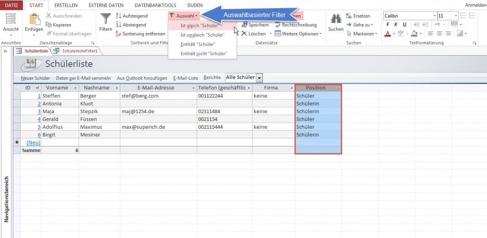Expand the Navigationsbereich pane chevron
487x238 pixels.
tap(5, 50)
